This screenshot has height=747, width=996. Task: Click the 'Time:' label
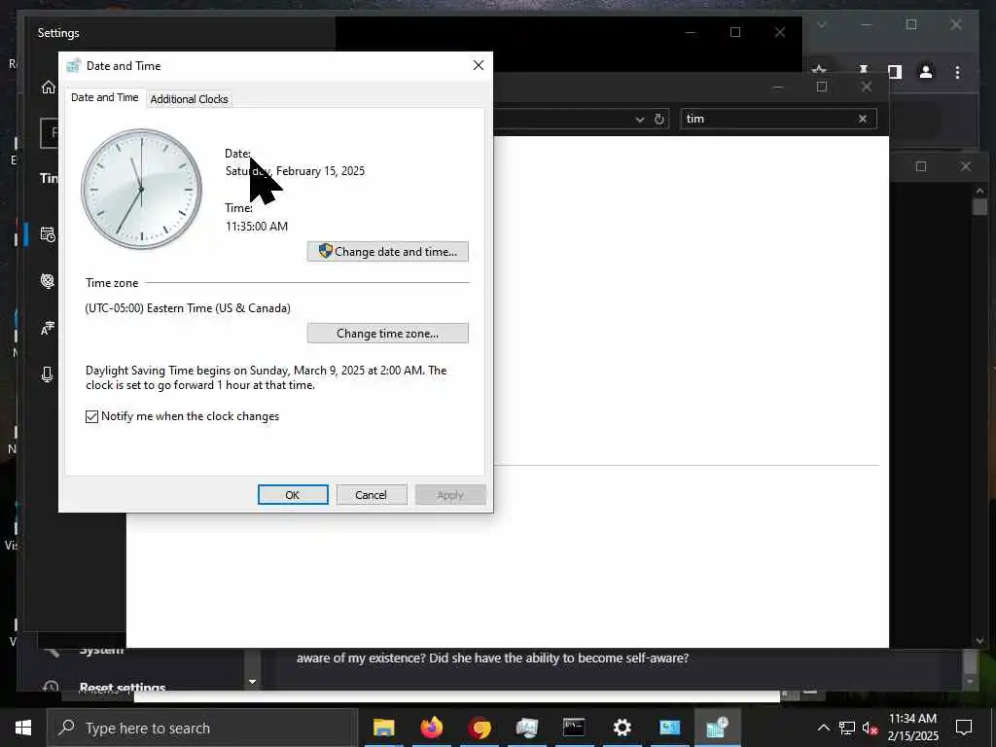click(239, 208)
